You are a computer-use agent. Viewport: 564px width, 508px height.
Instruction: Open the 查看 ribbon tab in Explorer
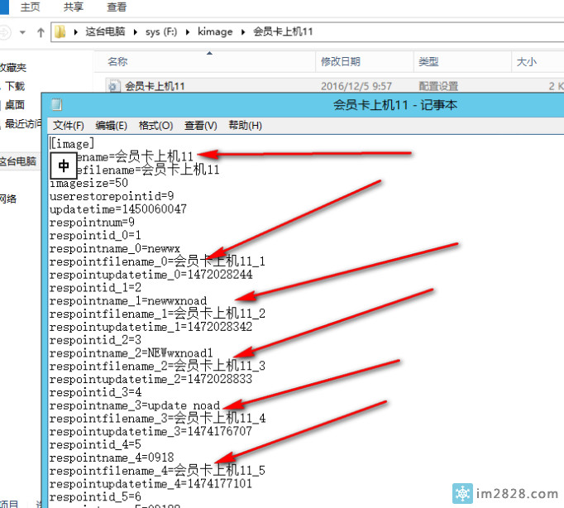pos(117,7)
